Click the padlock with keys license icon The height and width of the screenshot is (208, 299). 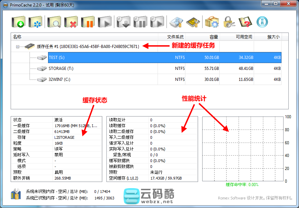click(x=229, y=22)
